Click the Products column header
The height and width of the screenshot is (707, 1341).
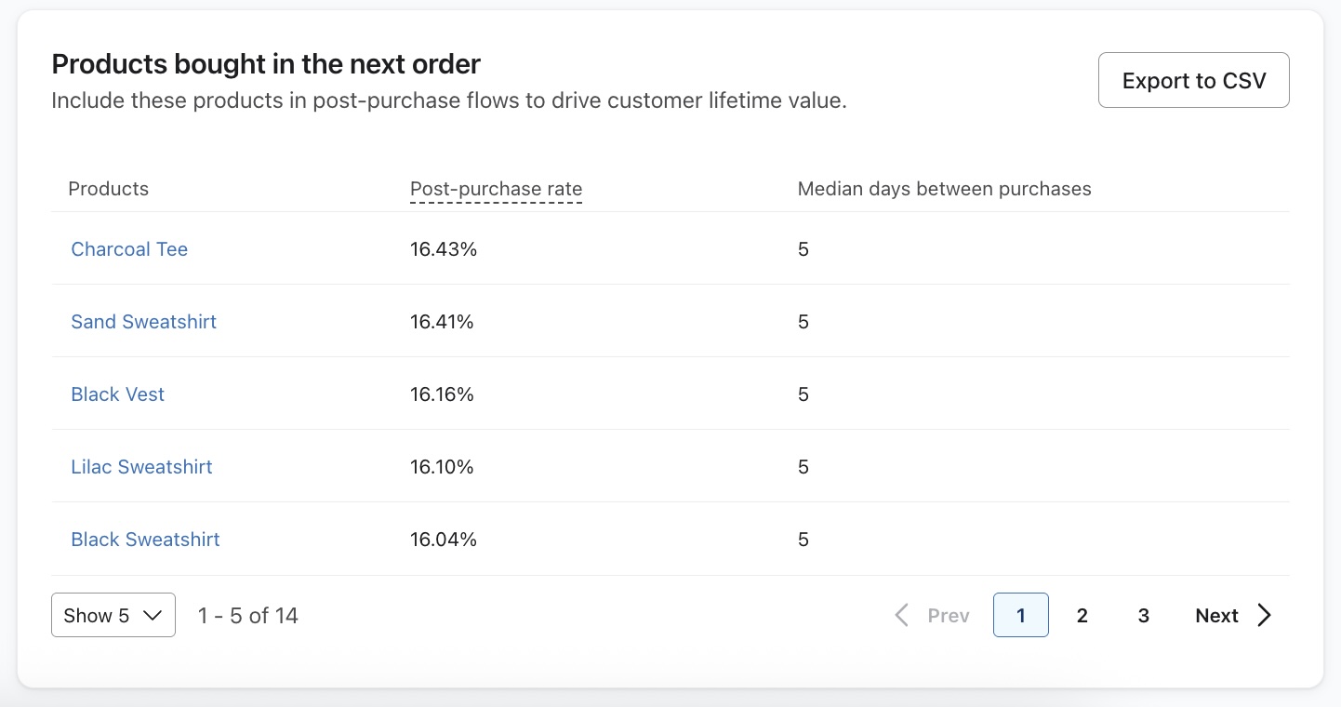108,189
